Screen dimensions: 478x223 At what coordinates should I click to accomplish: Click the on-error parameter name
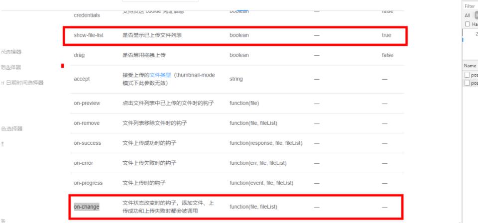tap(83, 163)
